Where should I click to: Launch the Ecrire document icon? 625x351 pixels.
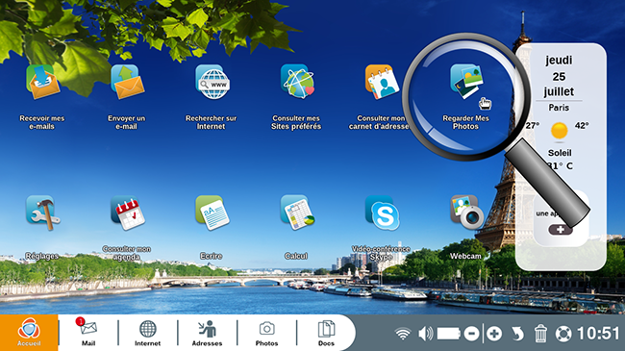[212, 213]
